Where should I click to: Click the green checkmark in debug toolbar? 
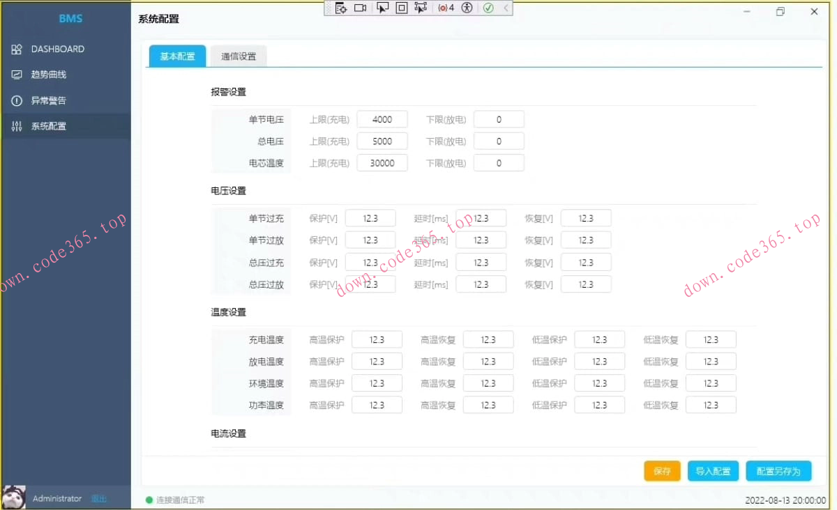point(488,8)
